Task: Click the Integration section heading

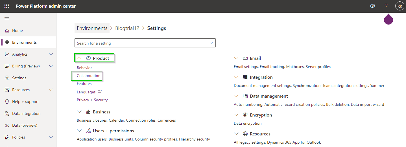Action: 261,77
